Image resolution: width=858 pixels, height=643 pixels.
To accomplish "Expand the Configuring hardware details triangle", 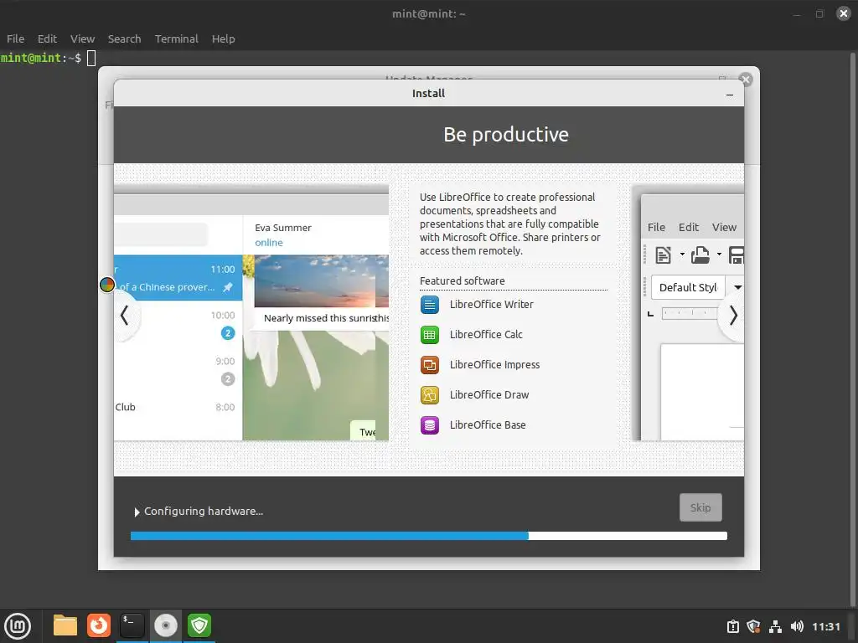I will (137, 512).
